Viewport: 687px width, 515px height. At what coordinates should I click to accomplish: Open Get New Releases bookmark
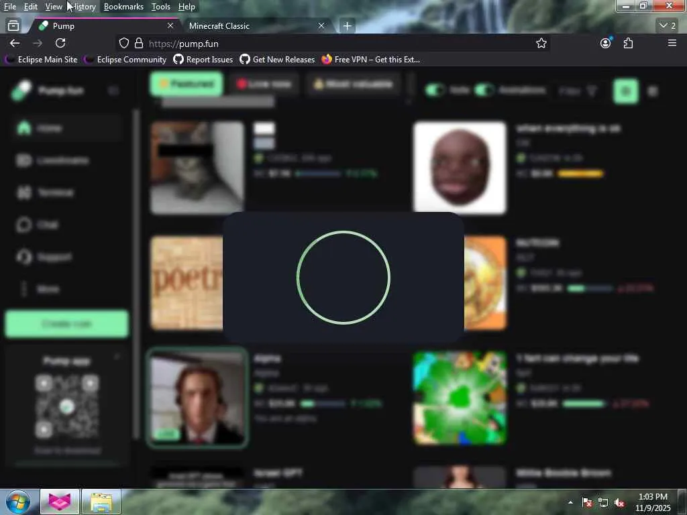277,60
